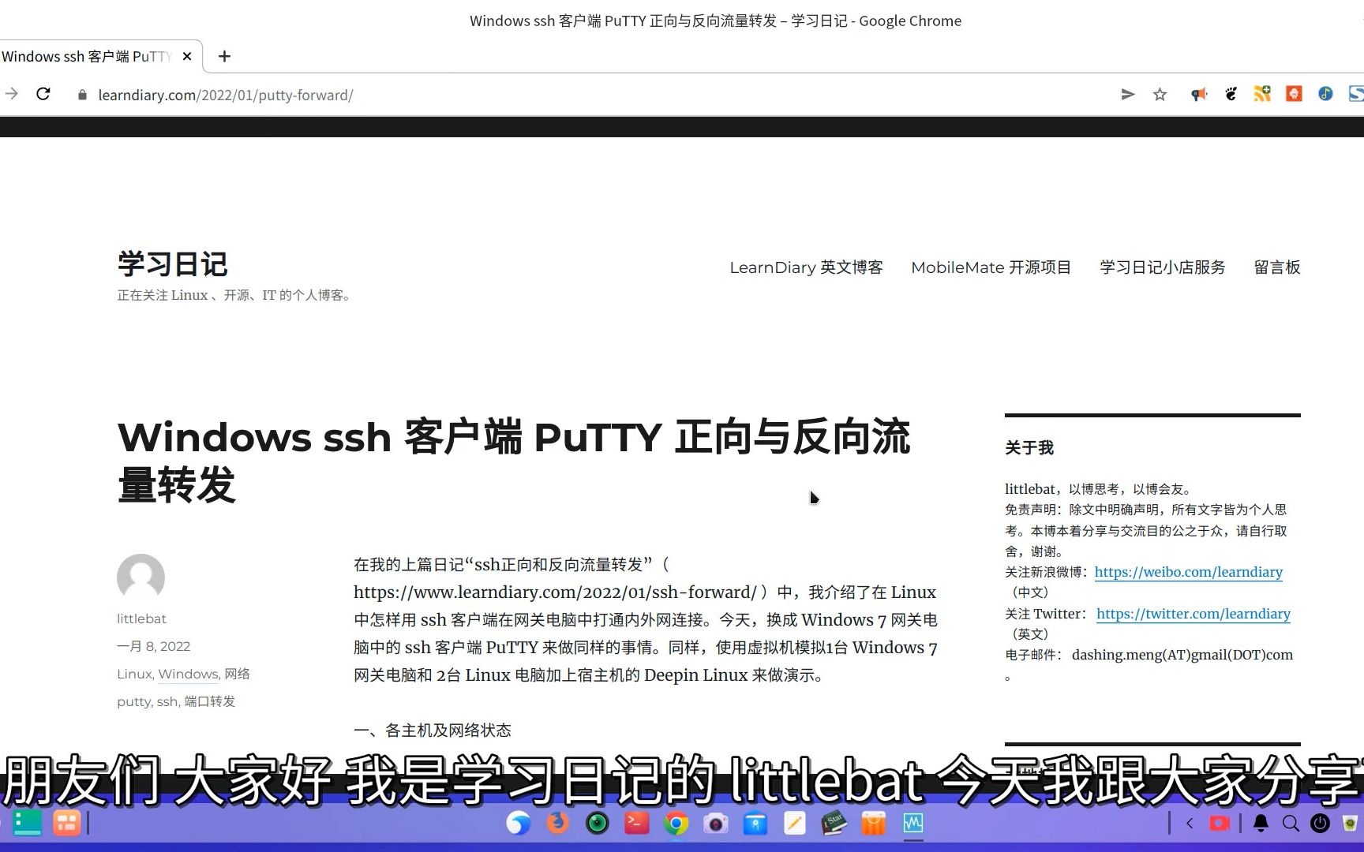This screenshot has height=852, width=1364.
Task: Open the search magnifier in tray
Action: [1291, 823]
